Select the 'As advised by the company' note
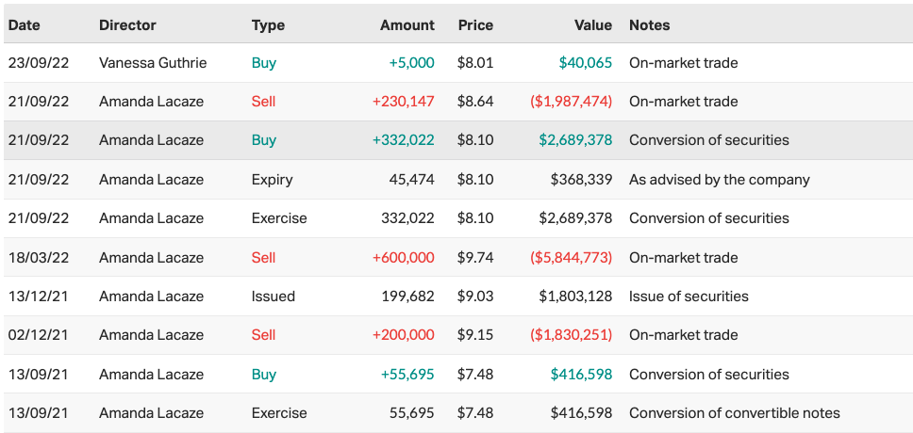The width and height of the screenshot is (913, 433). point(719,180)
